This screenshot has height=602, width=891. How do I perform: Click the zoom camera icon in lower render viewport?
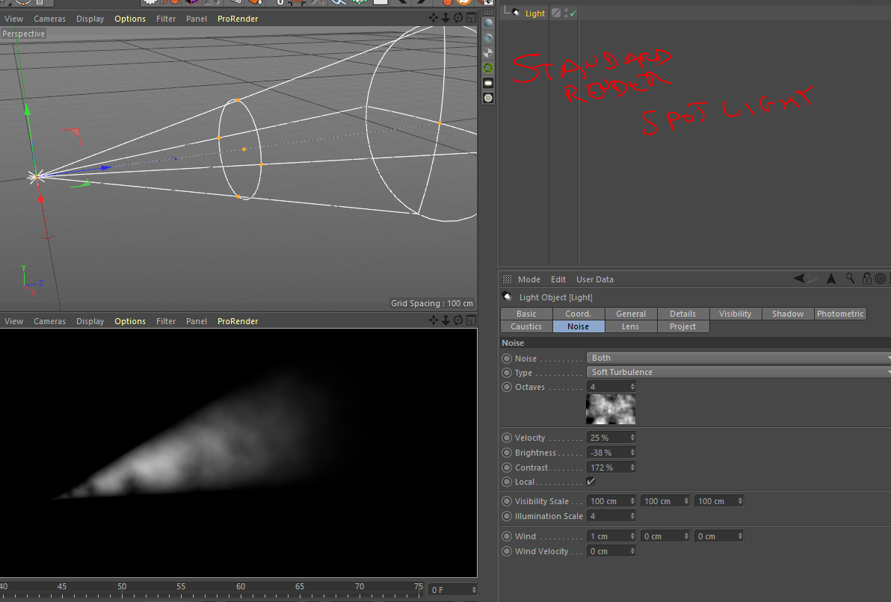pyautogui.click(x=446, y=320)
